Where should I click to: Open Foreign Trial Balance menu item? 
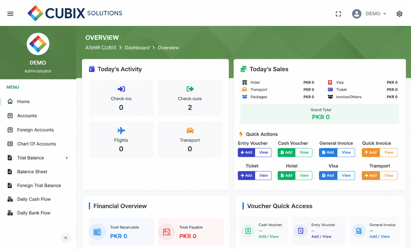[x=39, y=185]
